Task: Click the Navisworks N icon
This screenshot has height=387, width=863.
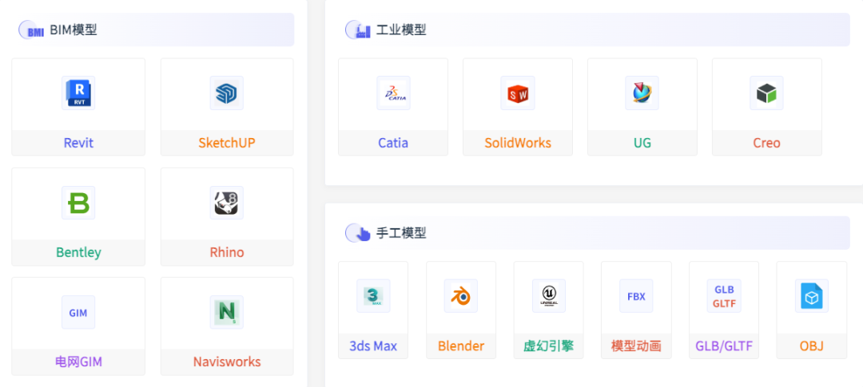Action: click(x=227, y=312)
